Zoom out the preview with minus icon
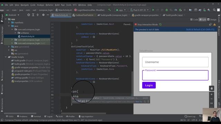The height and width of the screenshot is (124, 221). click(x=211, y=99)
